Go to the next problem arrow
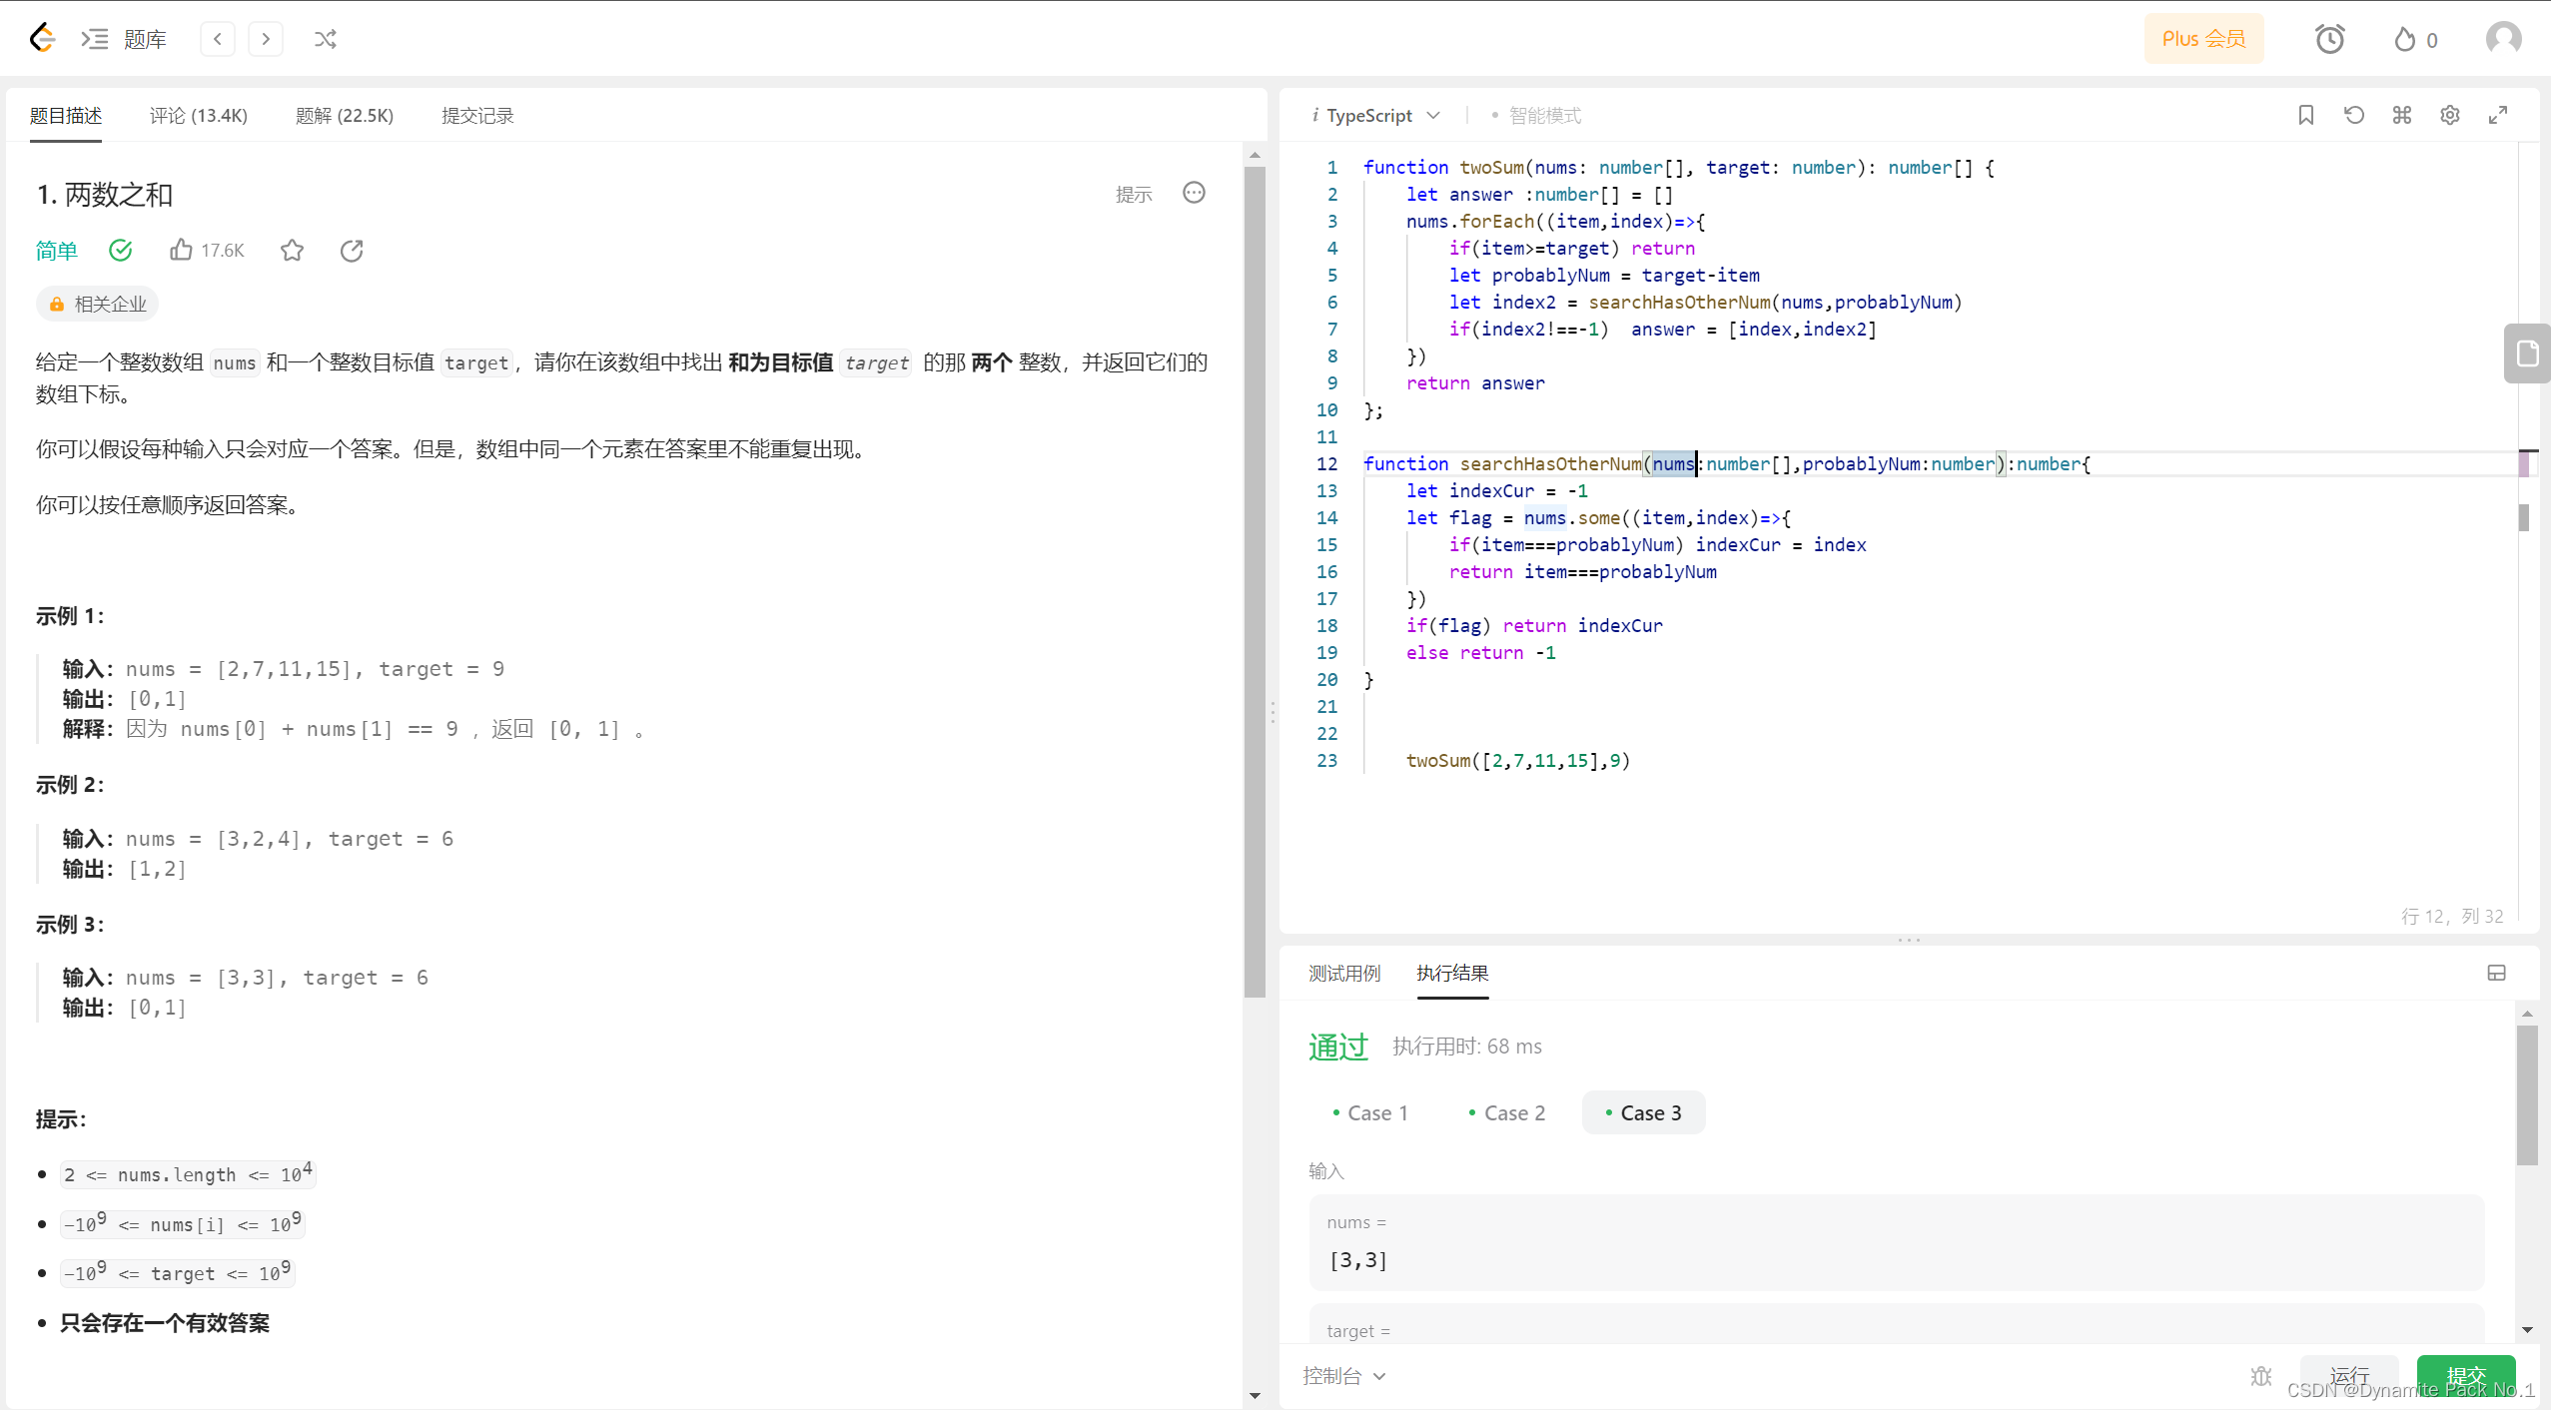This screenshot has height=1410, width=2551. pyautogui.click(x=266, y=39)
